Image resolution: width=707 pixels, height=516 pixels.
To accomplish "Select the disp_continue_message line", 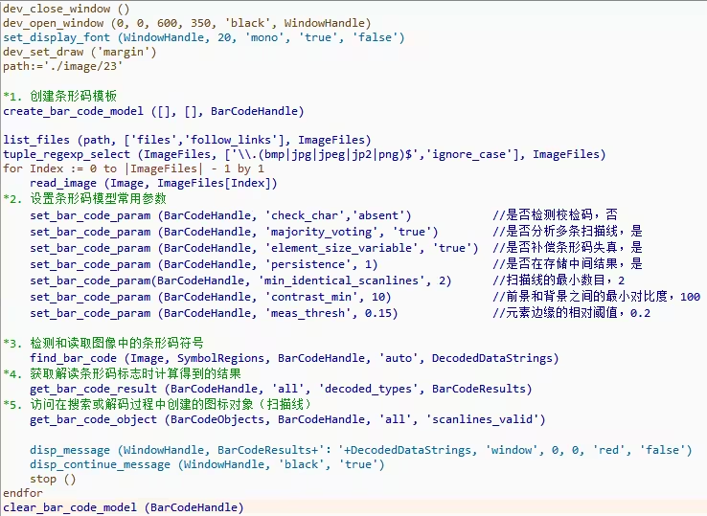I will coord(207,464).
